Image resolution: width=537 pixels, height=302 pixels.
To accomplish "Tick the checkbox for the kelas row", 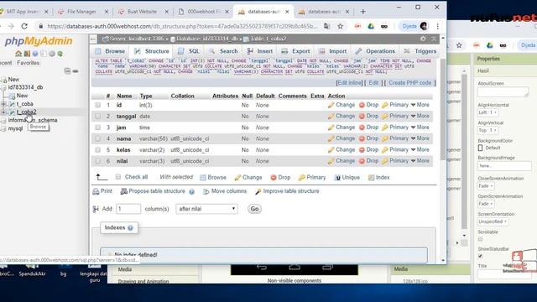I will click(98, 149).
